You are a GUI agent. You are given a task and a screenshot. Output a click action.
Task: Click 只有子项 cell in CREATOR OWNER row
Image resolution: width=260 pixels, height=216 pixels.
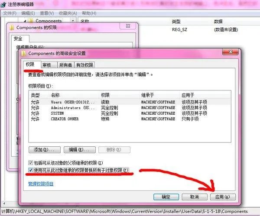tap(190, 119)
